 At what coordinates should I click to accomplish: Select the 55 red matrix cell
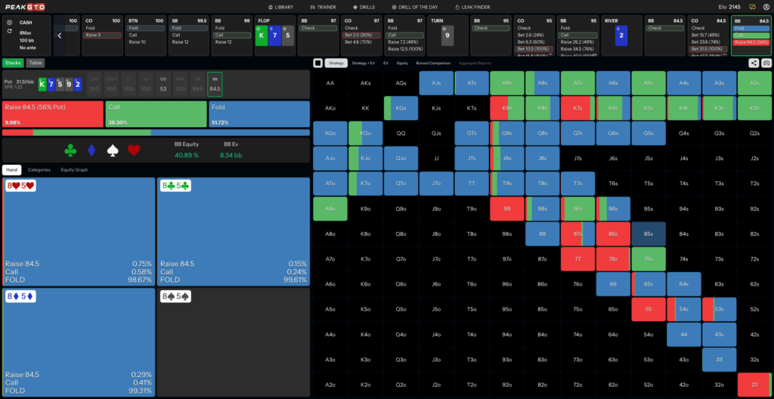coord(649,310)
